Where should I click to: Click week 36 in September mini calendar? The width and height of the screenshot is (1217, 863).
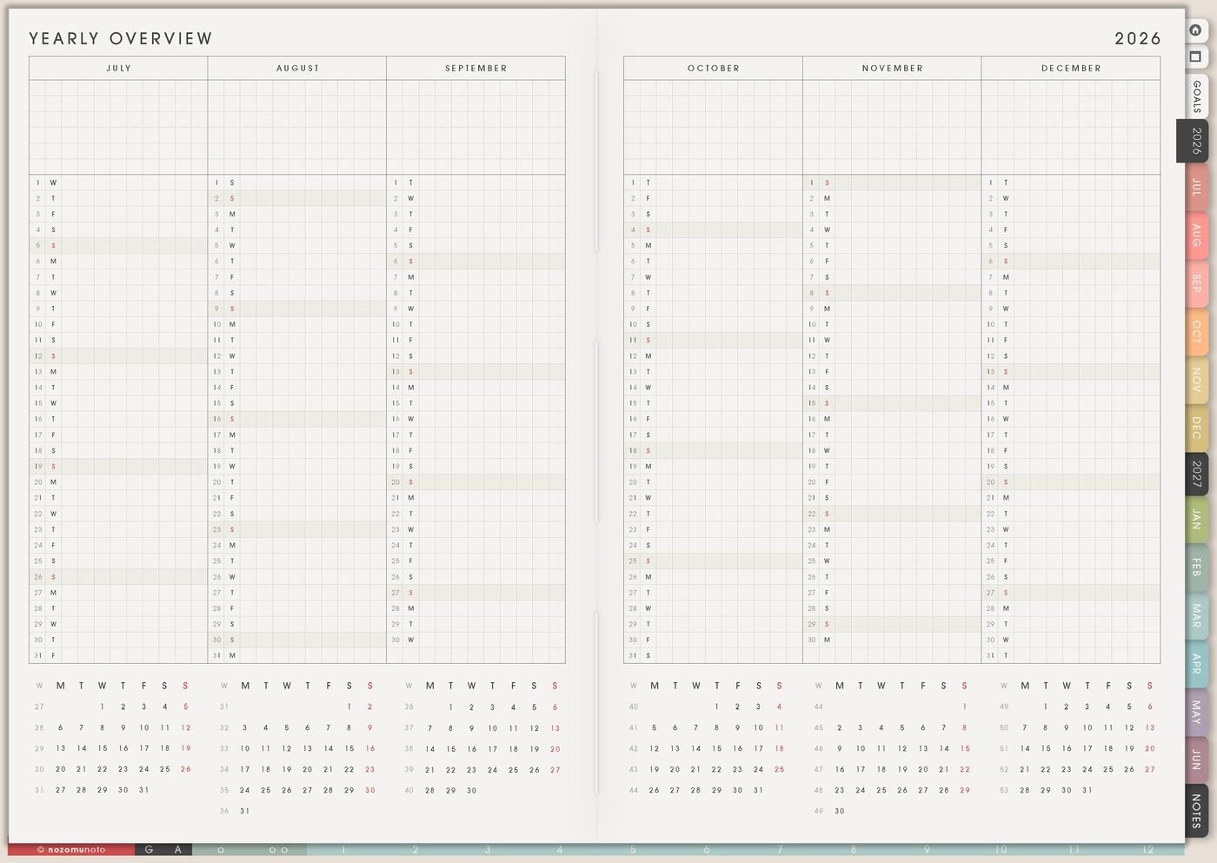pos(409,707)
